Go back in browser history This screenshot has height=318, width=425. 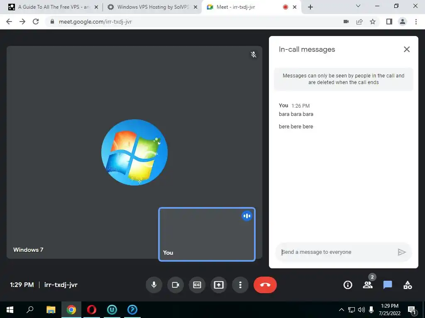pos(9,22)
